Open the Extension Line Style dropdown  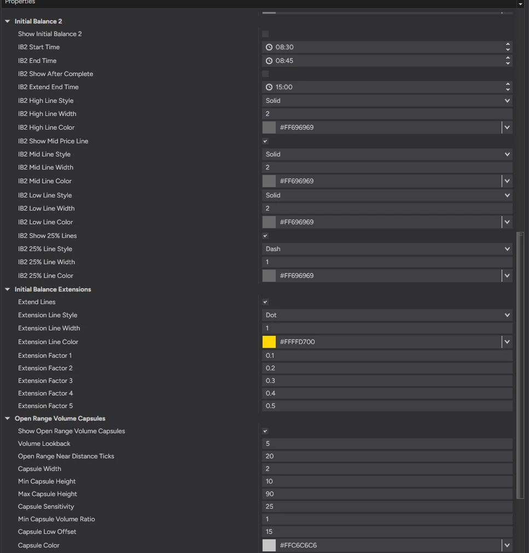pyautogui.click(x=387, y=315)
